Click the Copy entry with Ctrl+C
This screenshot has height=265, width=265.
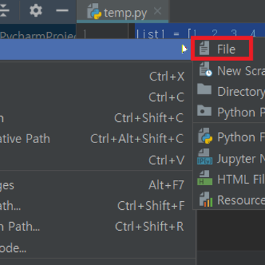tap(97, 97)
